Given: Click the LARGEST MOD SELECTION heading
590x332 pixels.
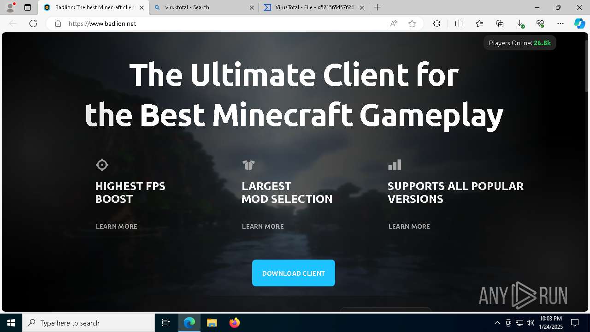Looking at the screenshot, I should pos(287,192).
